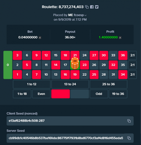Share bet on Facebook
Image resolution: width=141 pixels, height=145 pixels.
92,7
